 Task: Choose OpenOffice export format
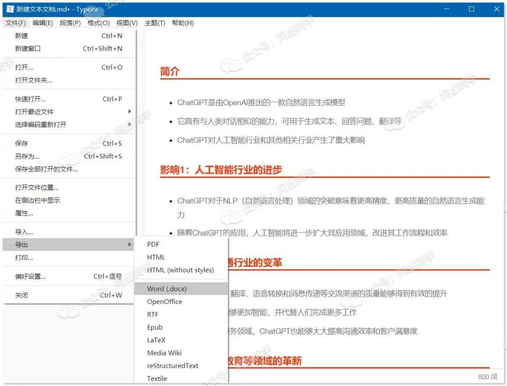pos(181,301)
